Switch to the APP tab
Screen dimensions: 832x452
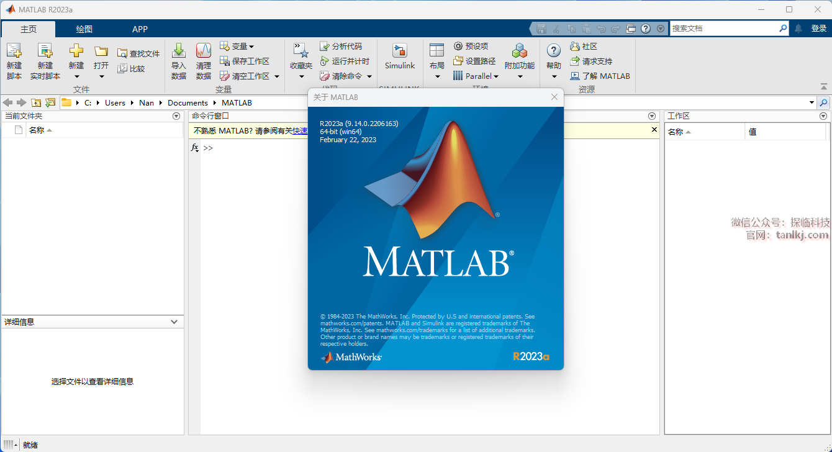coord(140,29)
